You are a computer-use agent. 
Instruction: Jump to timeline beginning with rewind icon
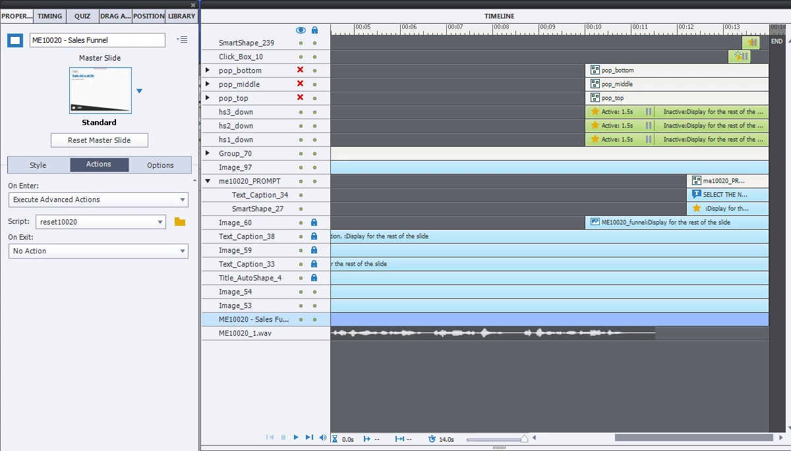click(x=270, y=437)
